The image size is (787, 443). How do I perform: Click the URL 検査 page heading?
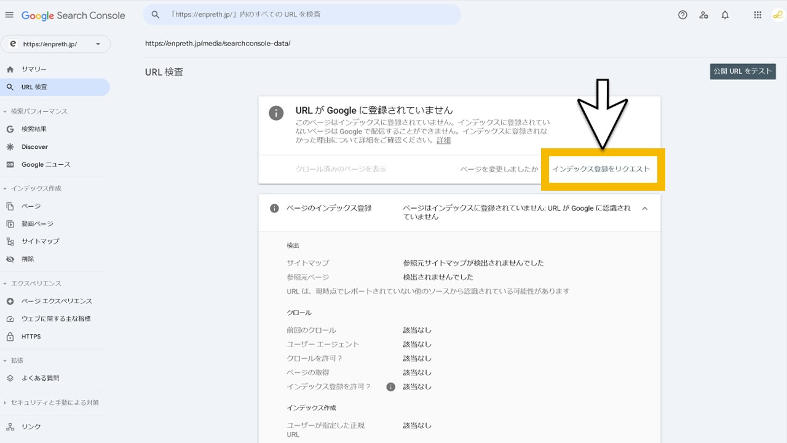[164, 72]
